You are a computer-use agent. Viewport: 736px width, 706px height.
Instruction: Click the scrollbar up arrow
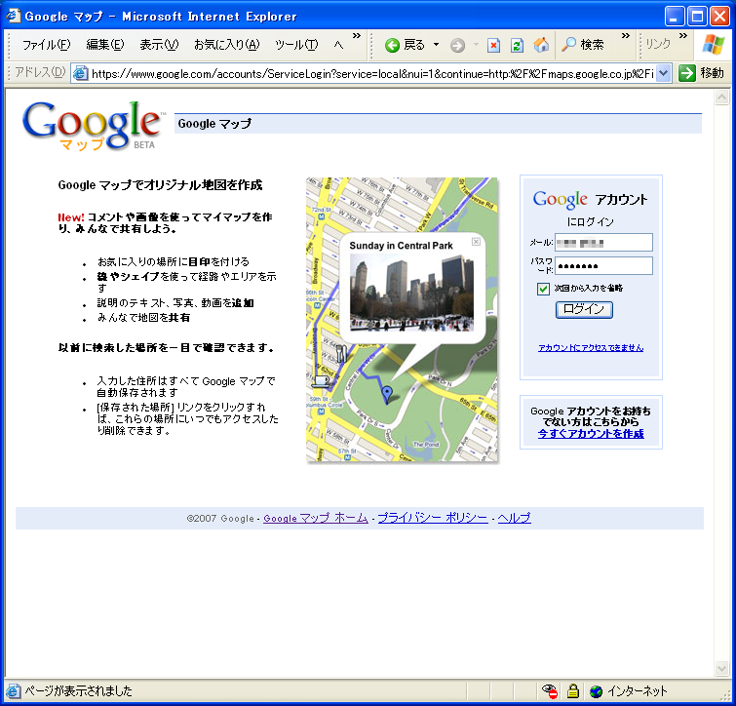point(721,98)
